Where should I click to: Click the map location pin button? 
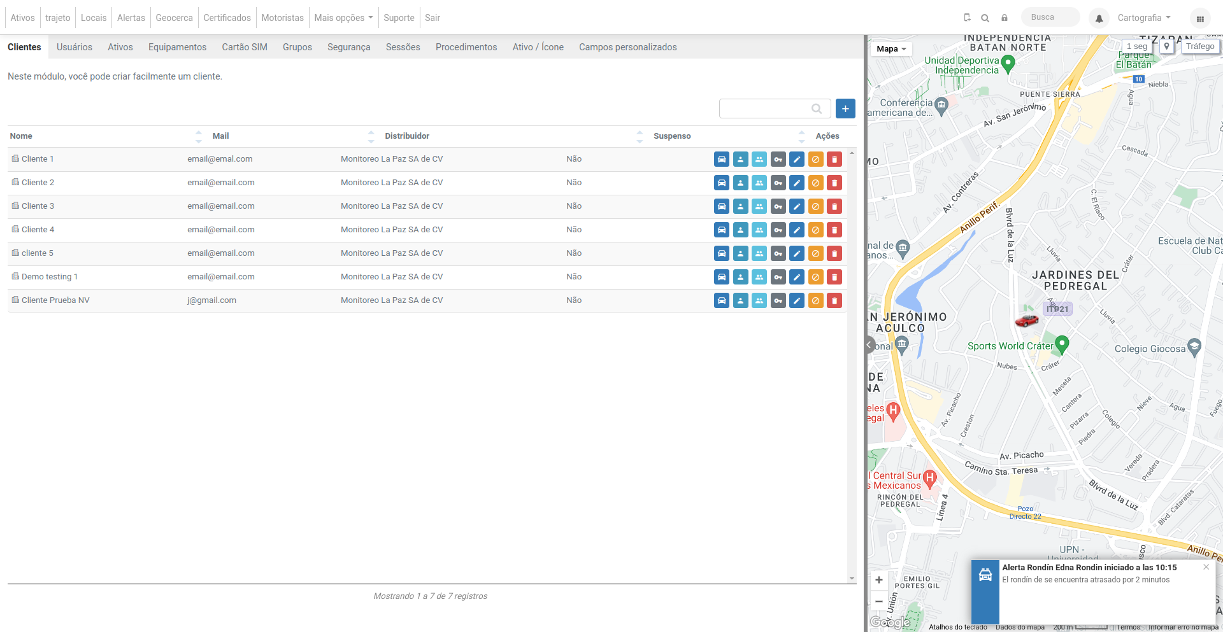(x=1167, y=46)
